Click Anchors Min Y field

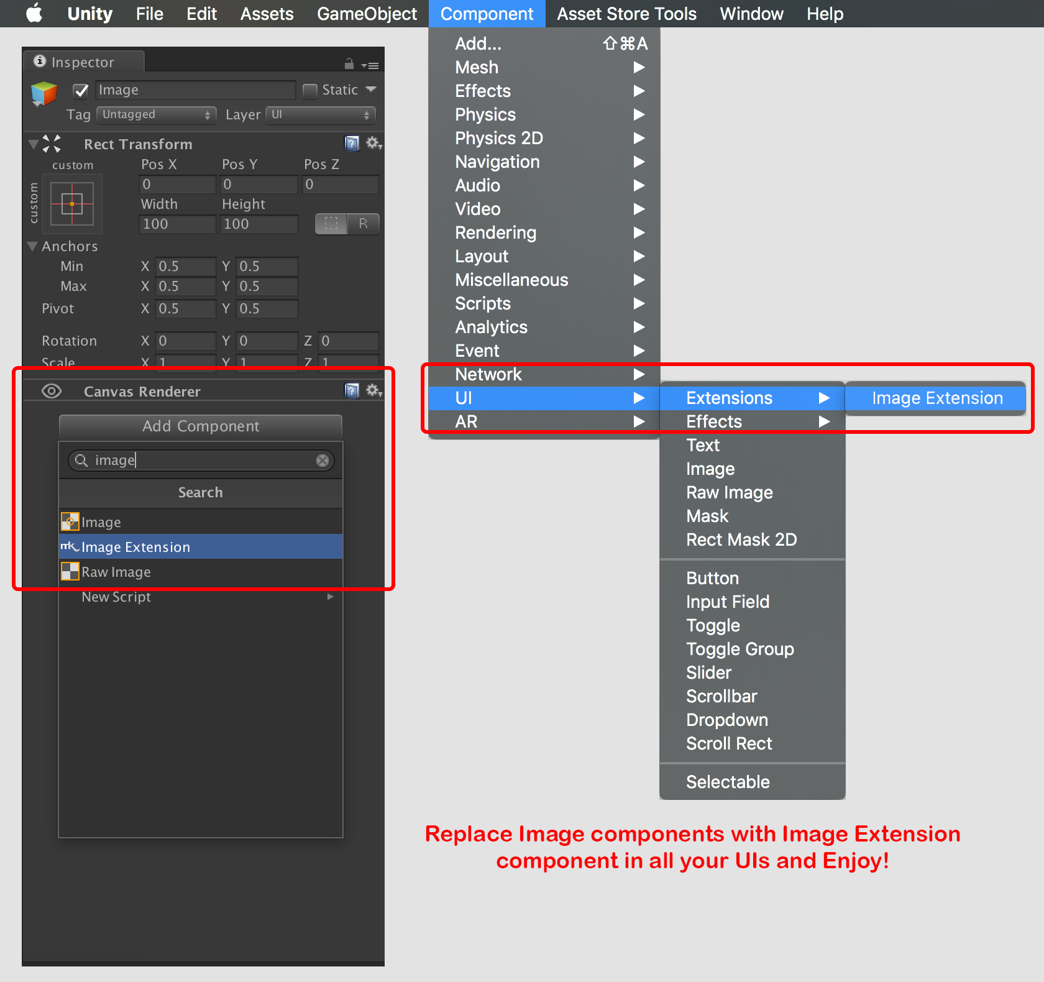click(x=267, y=267)
